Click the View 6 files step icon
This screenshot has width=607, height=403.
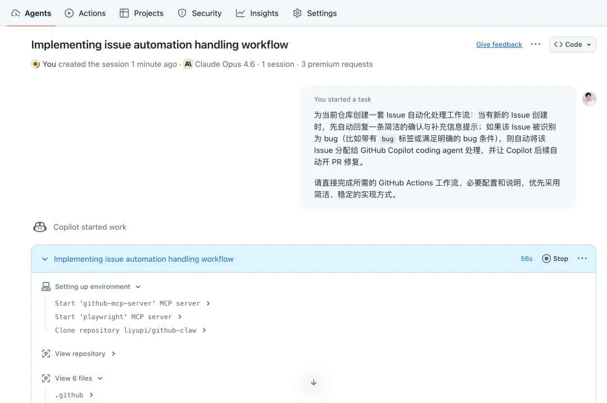coord(46,378)
